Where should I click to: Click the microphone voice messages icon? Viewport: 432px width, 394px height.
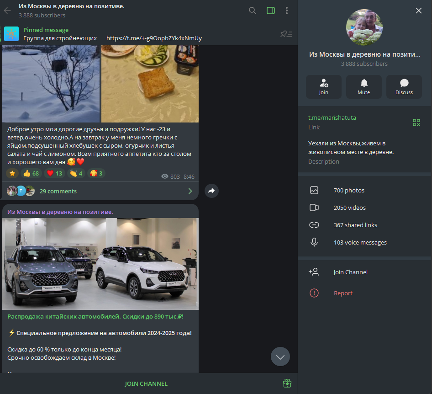pos(314,242)
